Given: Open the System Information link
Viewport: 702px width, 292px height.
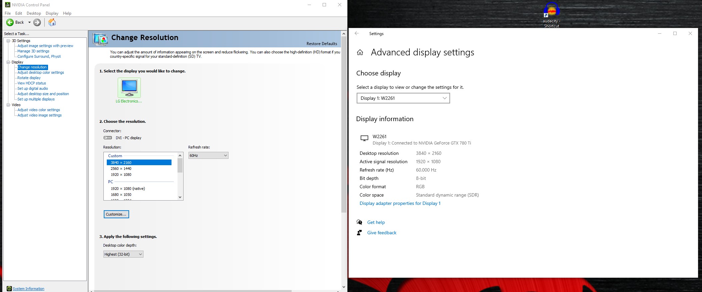Looking at the screenshot, I should point(28,289).
